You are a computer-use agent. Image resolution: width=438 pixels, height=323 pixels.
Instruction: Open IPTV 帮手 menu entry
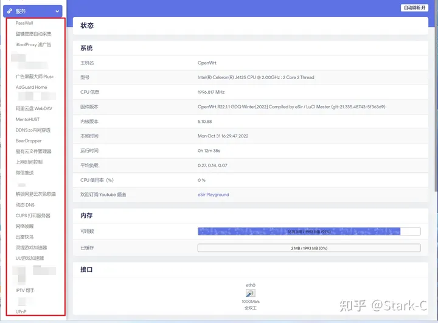[25, 290]
